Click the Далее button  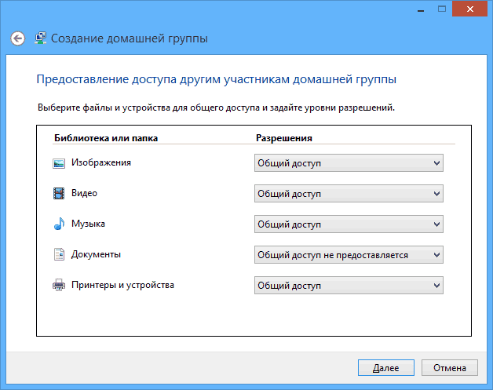[x=386, y=368]
